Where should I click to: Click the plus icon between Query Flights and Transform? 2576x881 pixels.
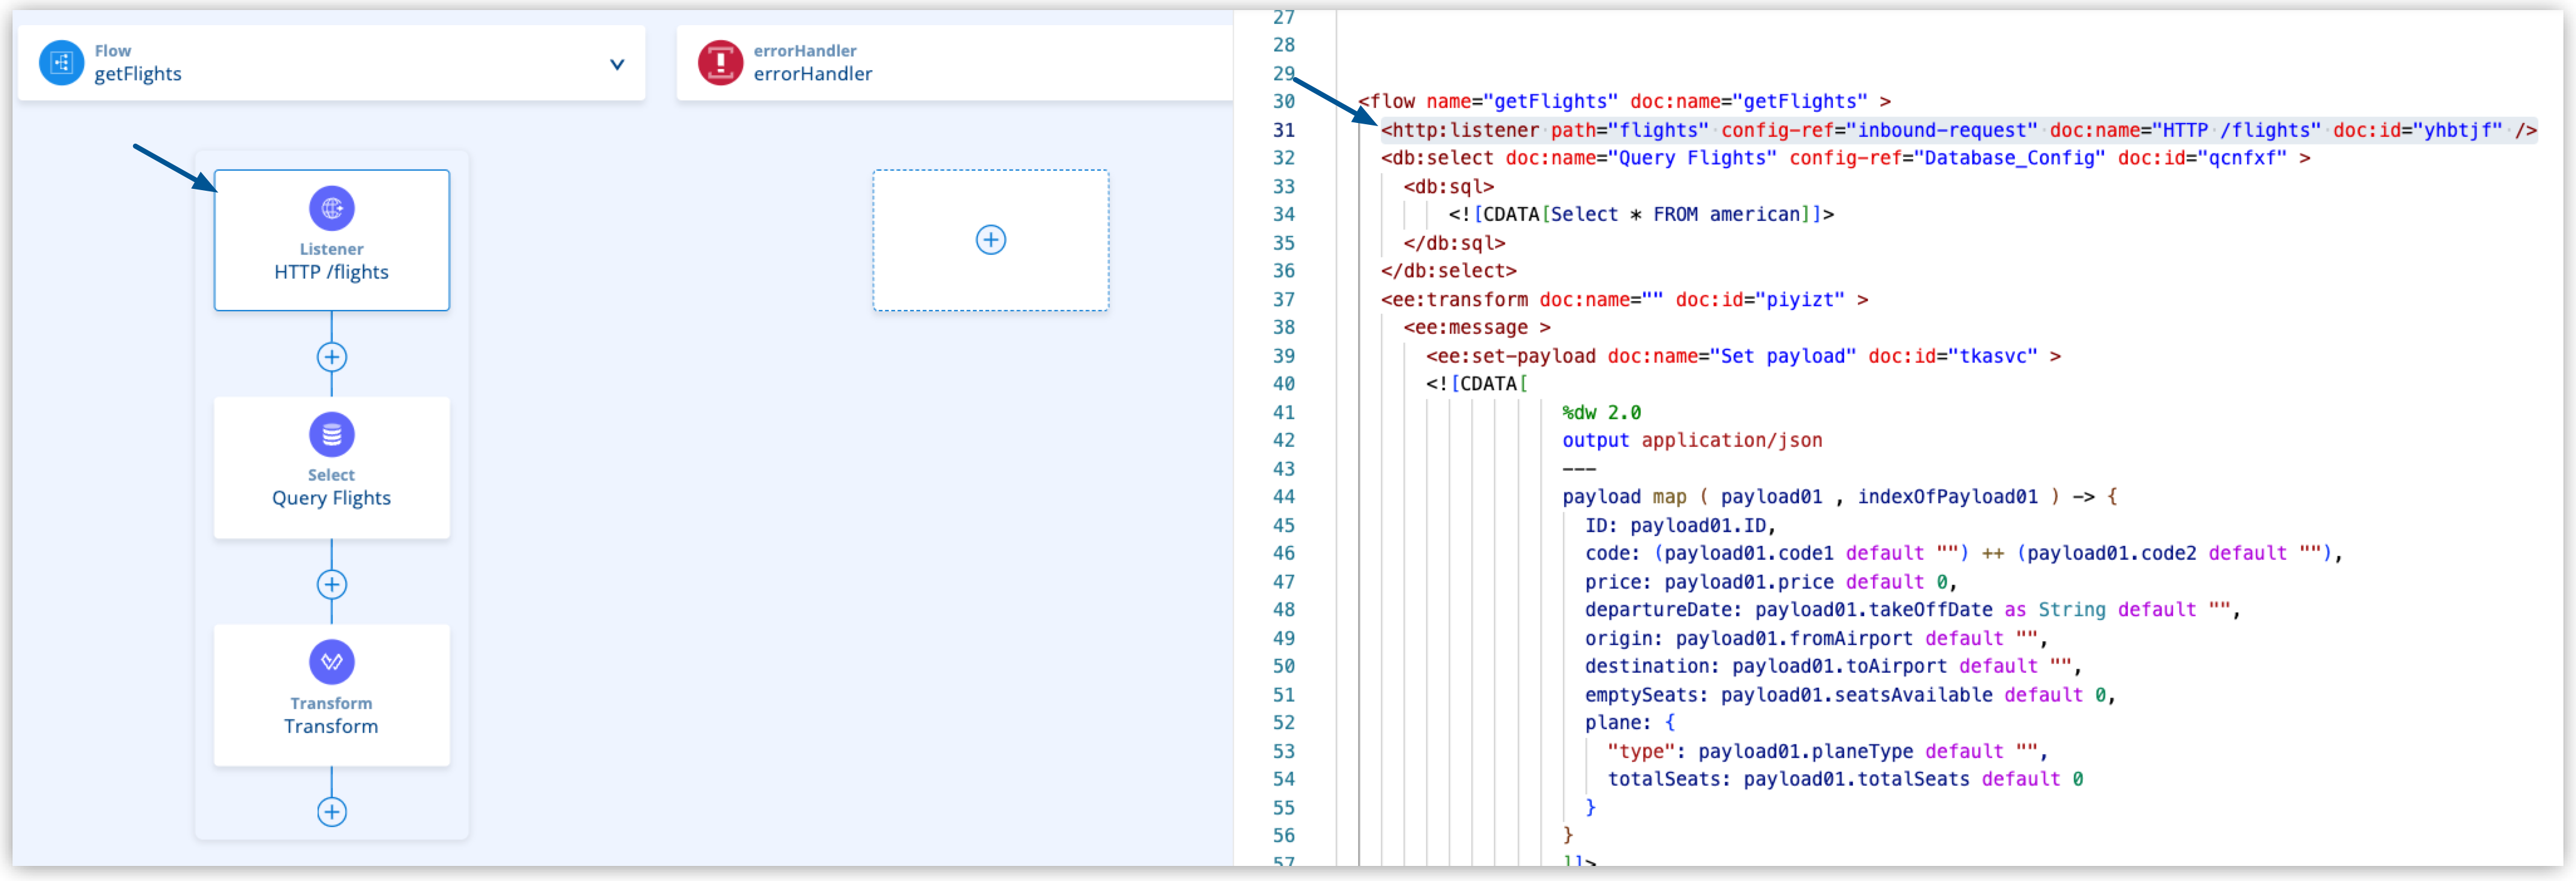tap(331, 585)
